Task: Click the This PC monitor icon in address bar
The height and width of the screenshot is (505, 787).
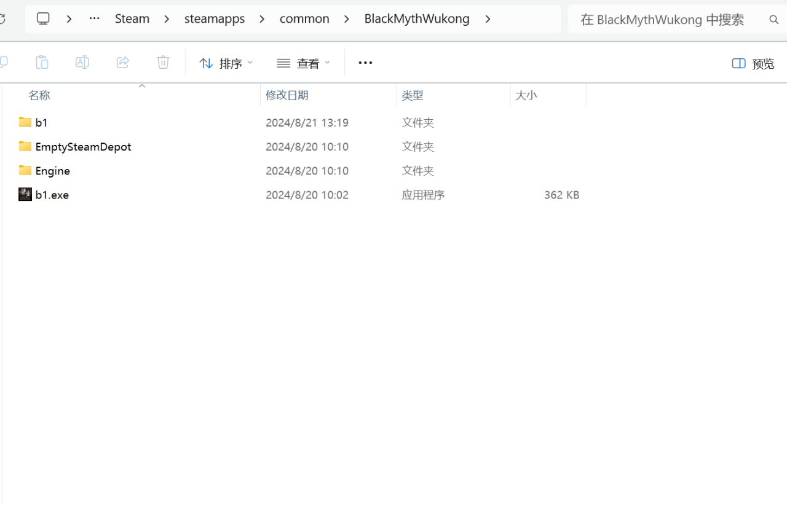Action: tap(43, 18)
